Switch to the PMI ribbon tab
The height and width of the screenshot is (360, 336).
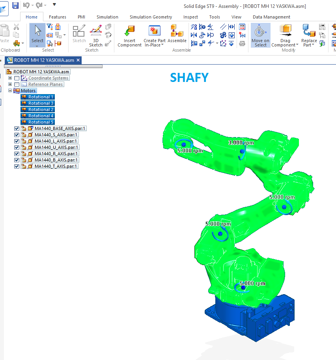(x=81, y=17)
